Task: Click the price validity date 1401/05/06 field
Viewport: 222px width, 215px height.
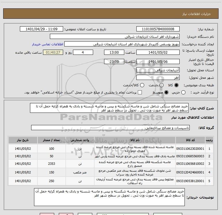Action: pos(158,61)
